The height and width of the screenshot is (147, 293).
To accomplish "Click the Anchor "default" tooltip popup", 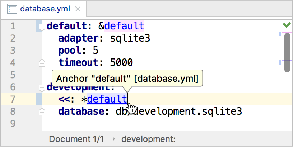I will coord(127,79).
